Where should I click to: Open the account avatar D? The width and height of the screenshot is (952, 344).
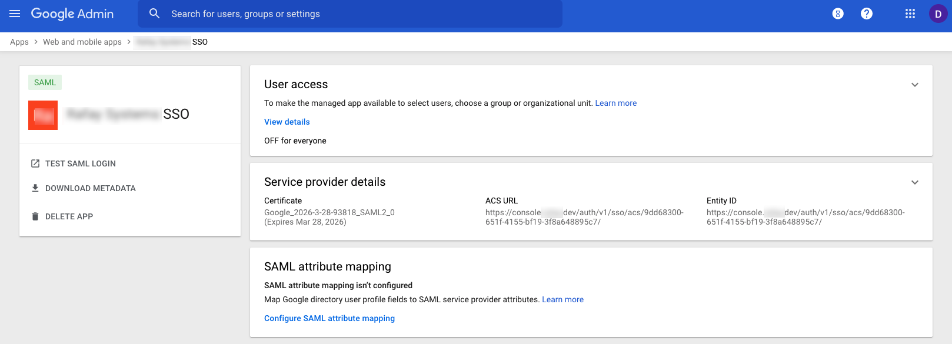click(x=938, y=14)
